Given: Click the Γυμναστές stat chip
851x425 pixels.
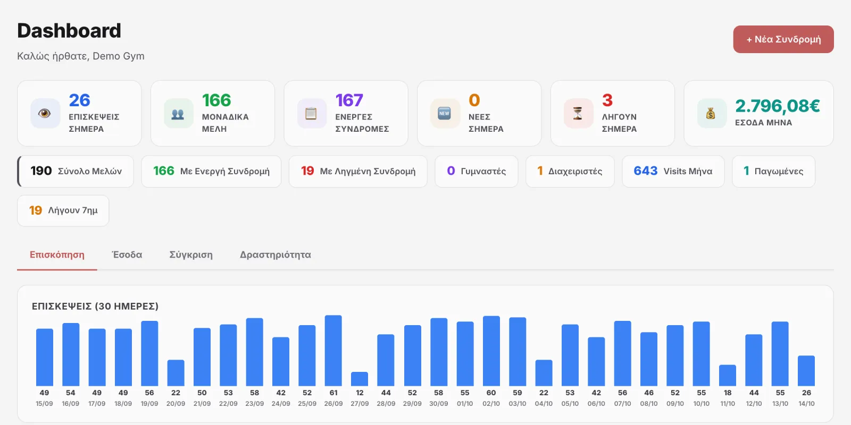Looking at the screenshot, I should coord(477,171).
